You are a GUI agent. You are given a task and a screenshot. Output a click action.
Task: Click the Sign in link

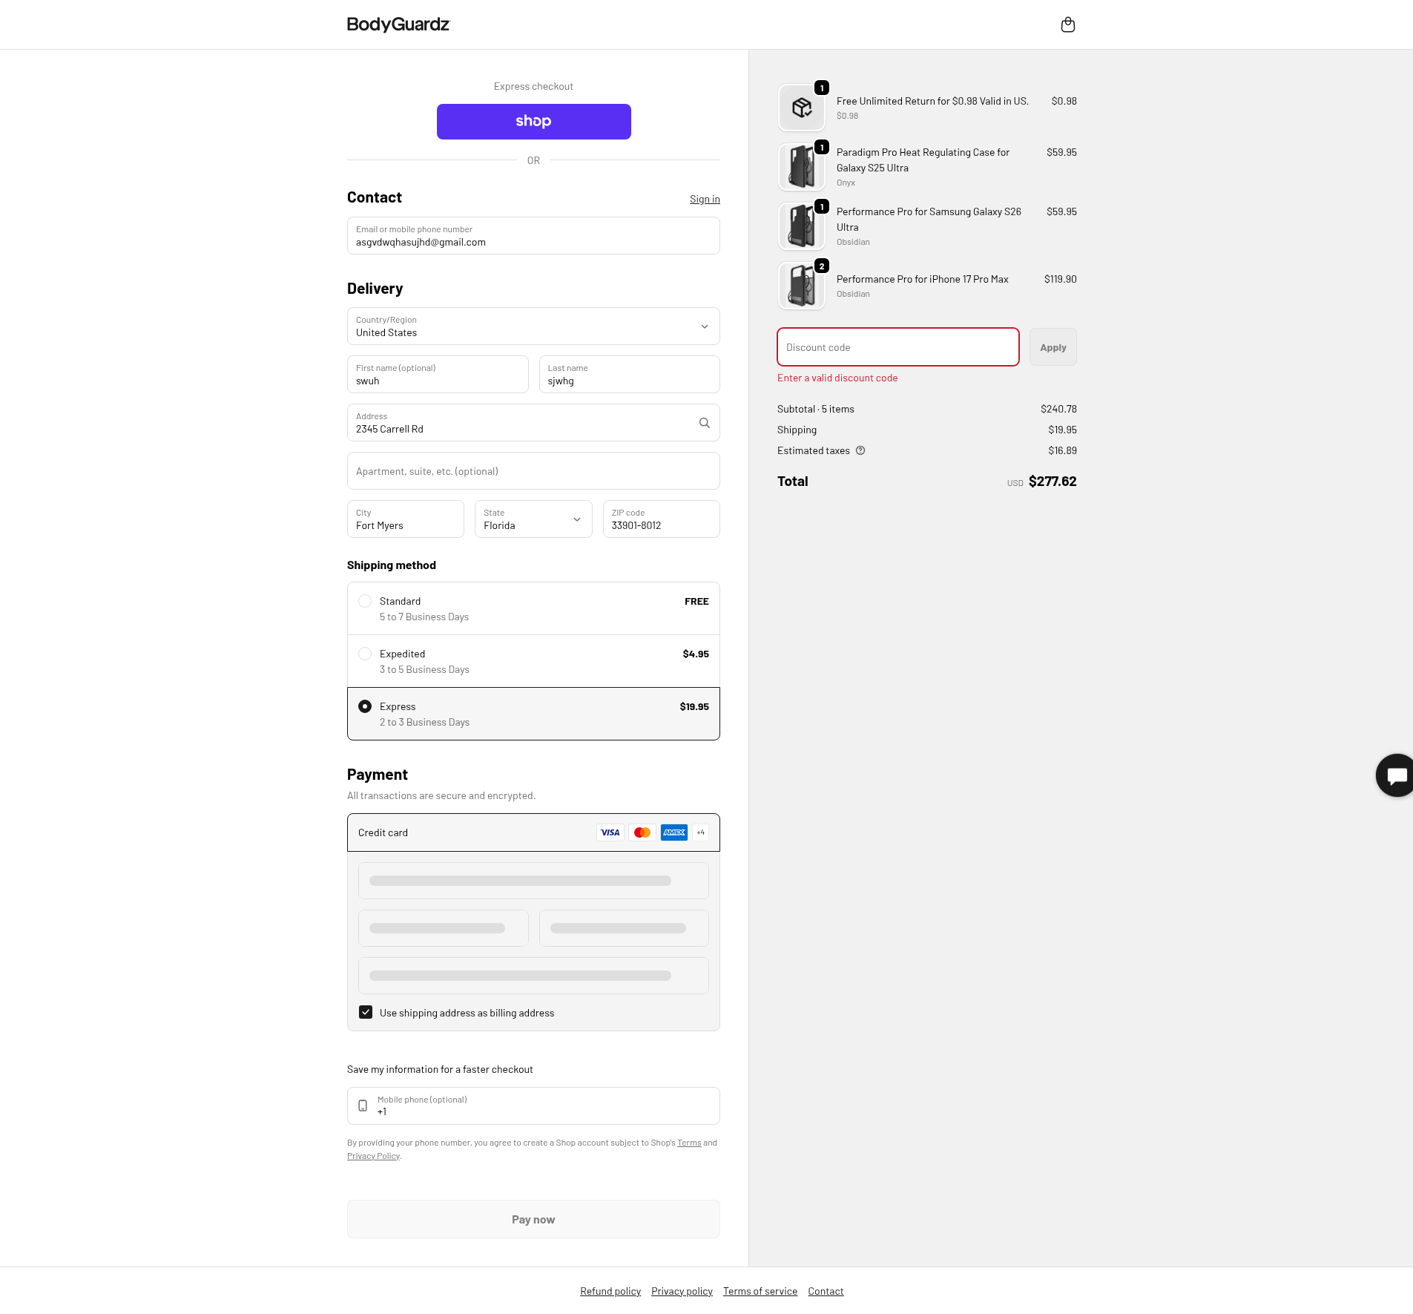tap(704, 198)
